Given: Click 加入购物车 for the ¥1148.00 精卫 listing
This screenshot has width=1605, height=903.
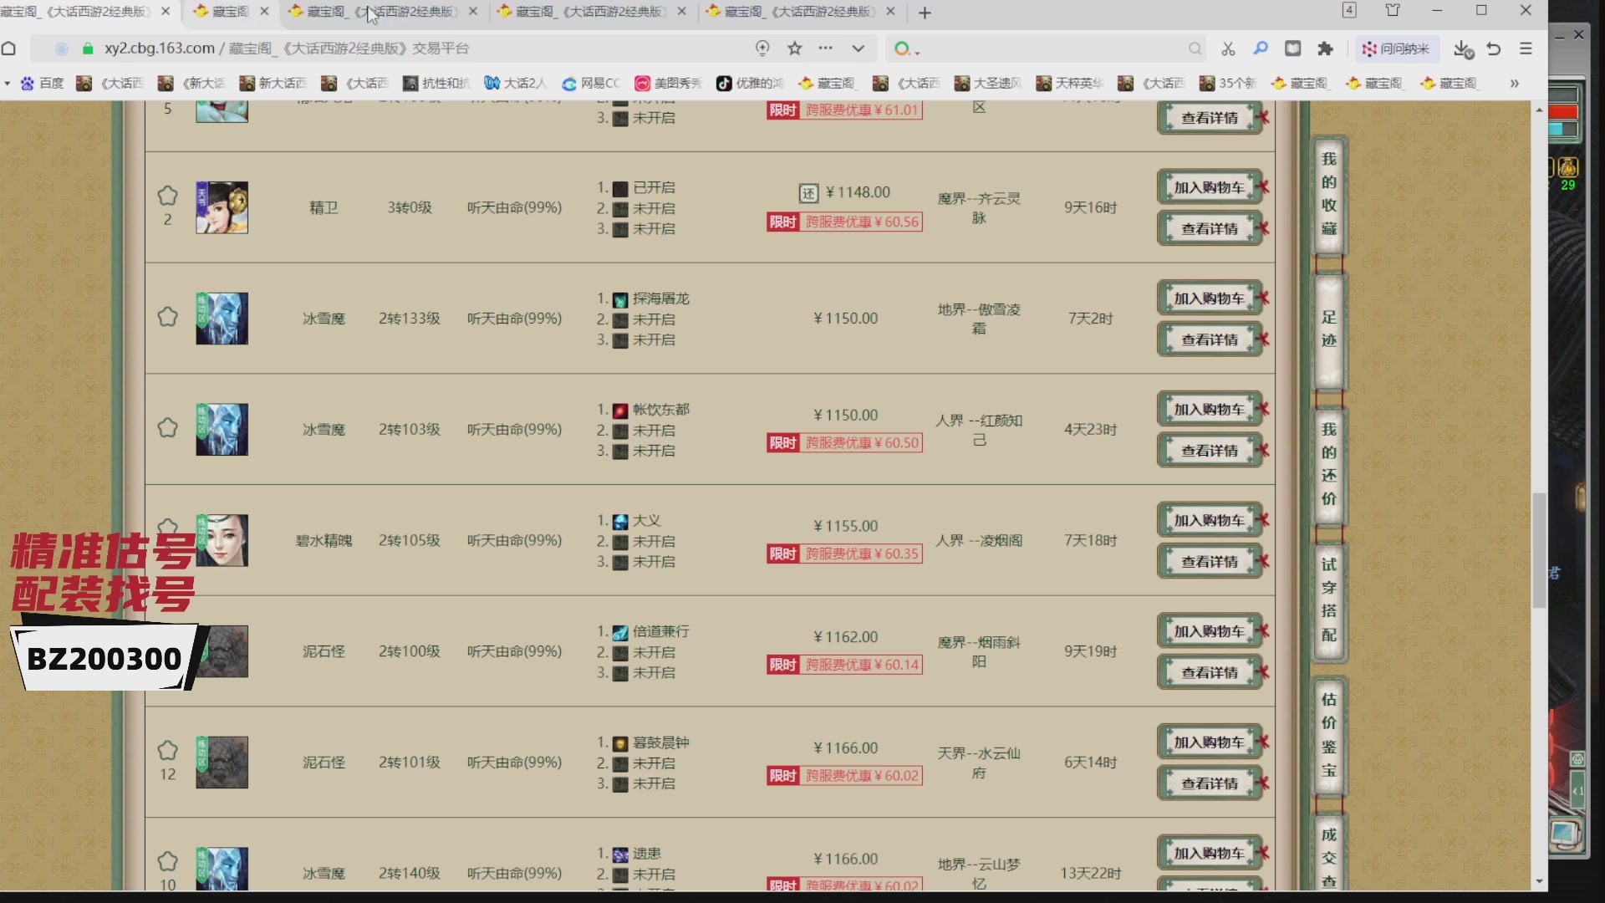Looking at the screenshot, I should (1209, 187).
